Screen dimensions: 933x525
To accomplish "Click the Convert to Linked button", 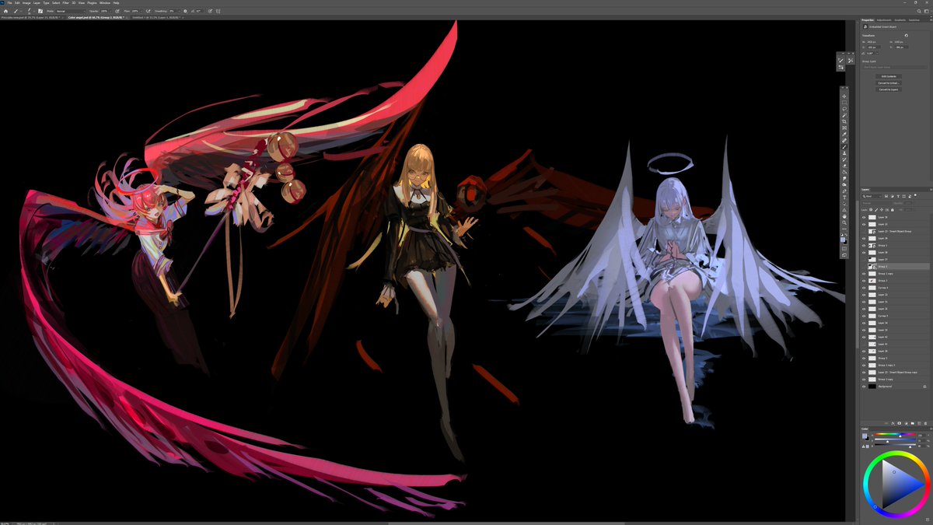I will tap(889, 83).
